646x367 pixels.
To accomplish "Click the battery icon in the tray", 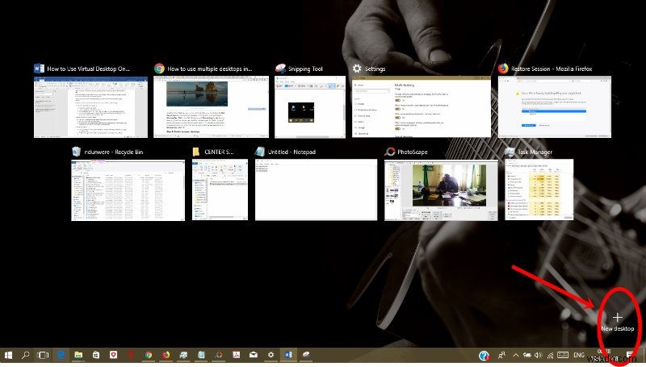I will (x=527, y=355).
